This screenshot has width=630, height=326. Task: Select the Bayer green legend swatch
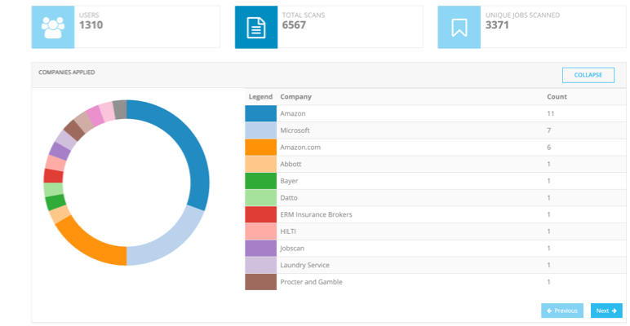point(261,181)
